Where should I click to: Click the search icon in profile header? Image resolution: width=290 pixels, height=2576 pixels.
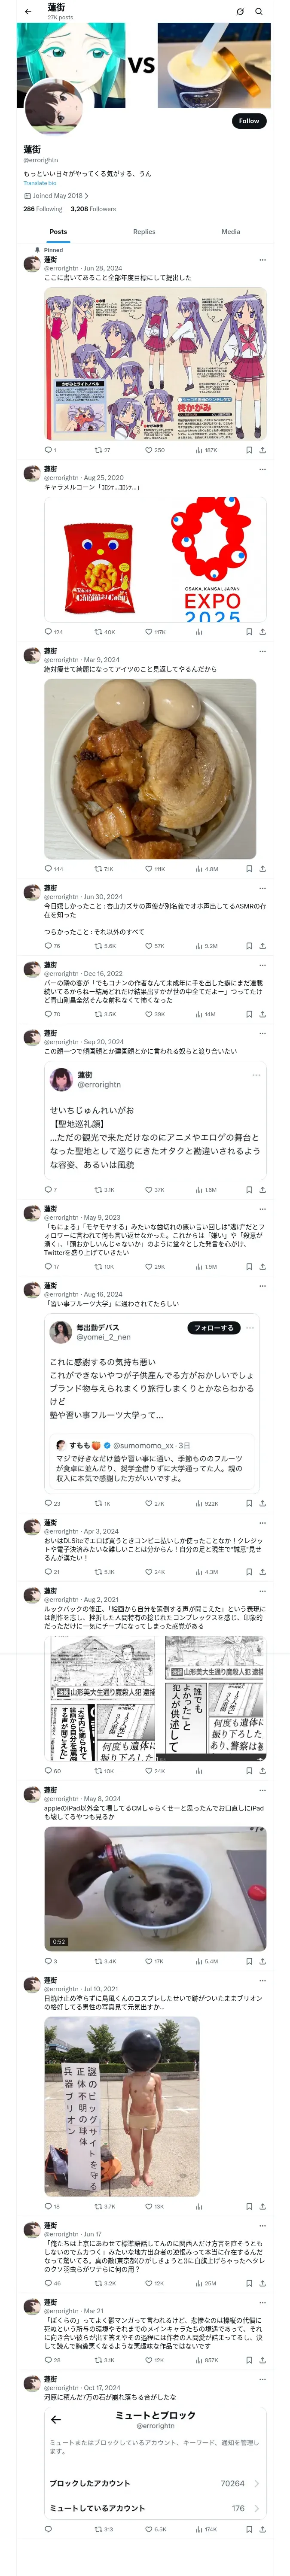coord(259,12)
